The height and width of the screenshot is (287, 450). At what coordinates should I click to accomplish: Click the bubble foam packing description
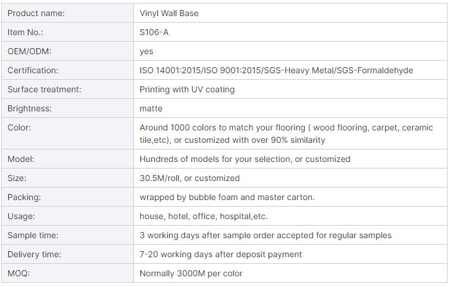coord(227,197)
